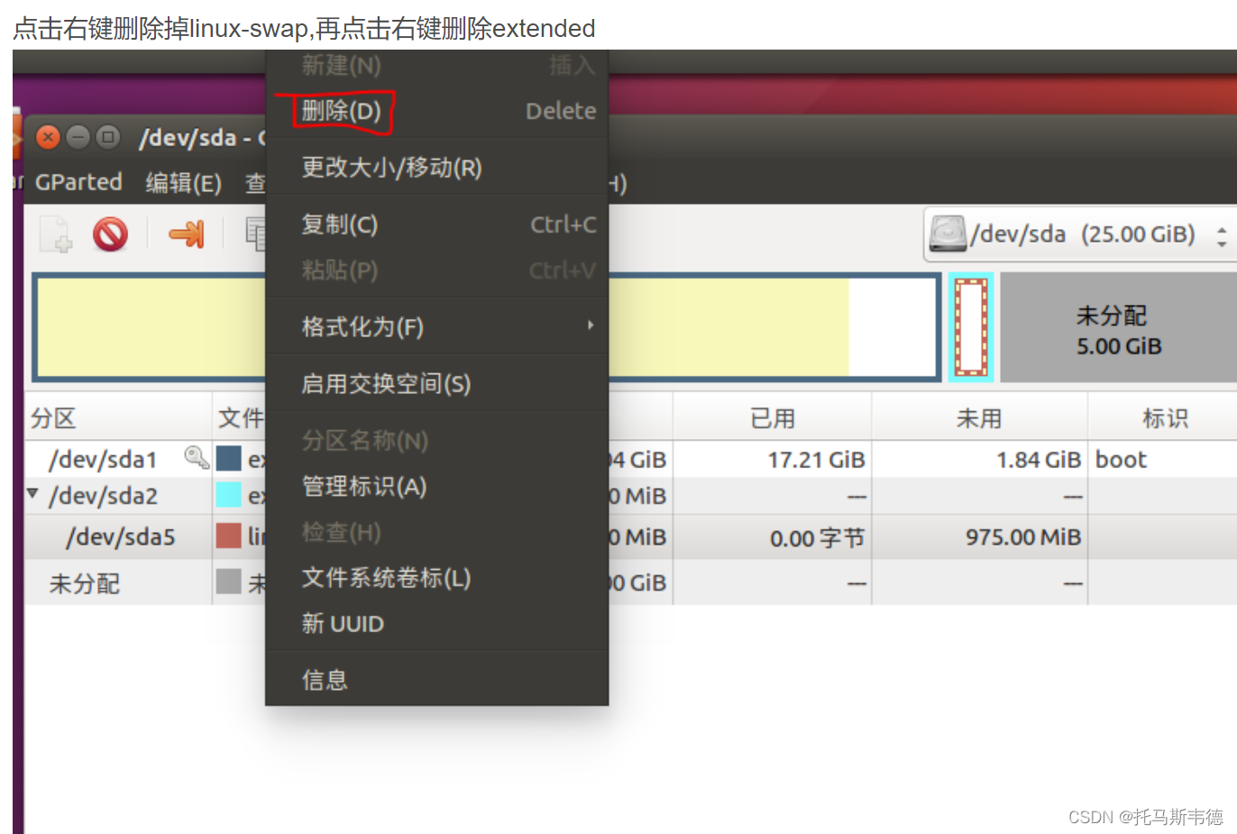Click the small cyan extended partition block in disk map
The width and height of the screenshot is (1237, 834).
pyautogui.click(x=971, y=327)
